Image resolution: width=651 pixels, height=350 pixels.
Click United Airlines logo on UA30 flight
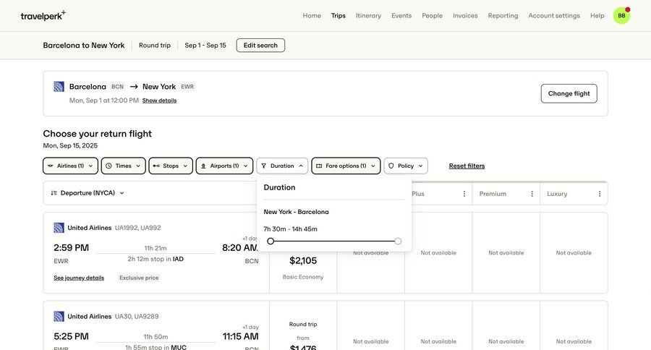[x=59, y=317]
